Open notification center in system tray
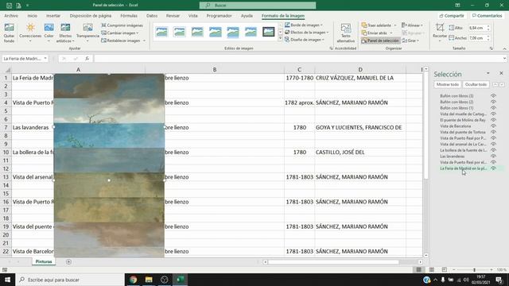The height and width of the screenshot is (286, 509). pyautogui.click(x=499, y=280)
